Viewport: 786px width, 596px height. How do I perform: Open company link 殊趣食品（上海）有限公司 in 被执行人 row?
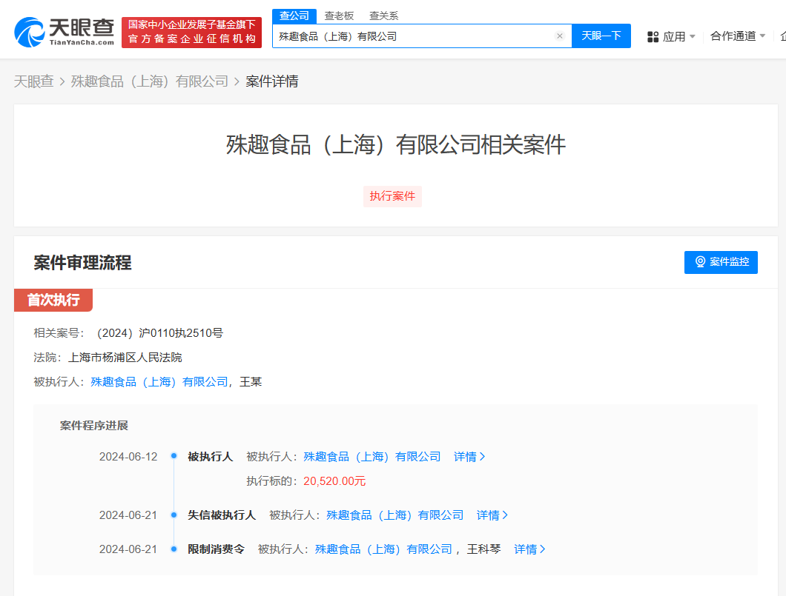(x=371, y=457)
